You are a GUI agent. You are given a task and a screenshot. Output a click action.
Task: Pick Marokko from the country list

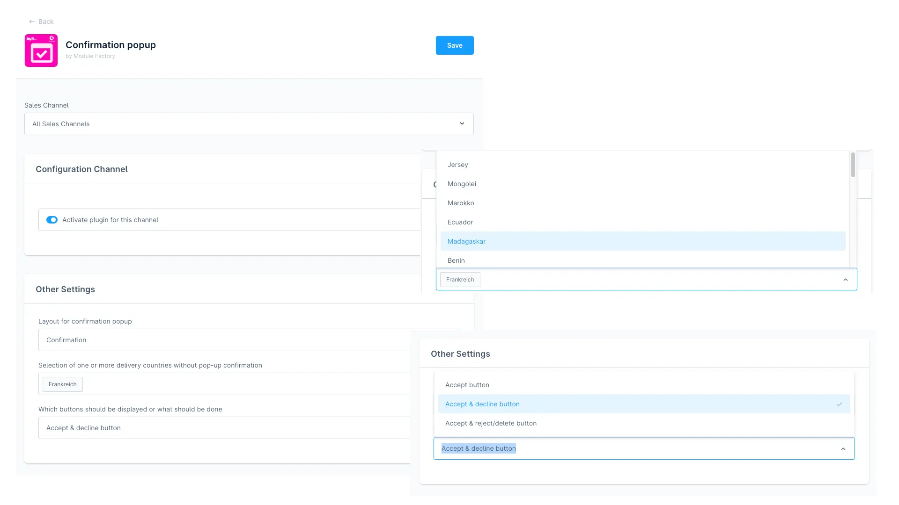pyautogui.click(x=461, y=203)
